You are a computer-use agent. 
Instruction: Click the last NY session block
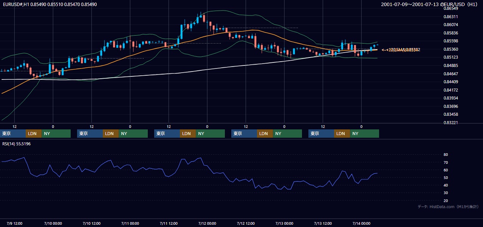tap(364, 134)
